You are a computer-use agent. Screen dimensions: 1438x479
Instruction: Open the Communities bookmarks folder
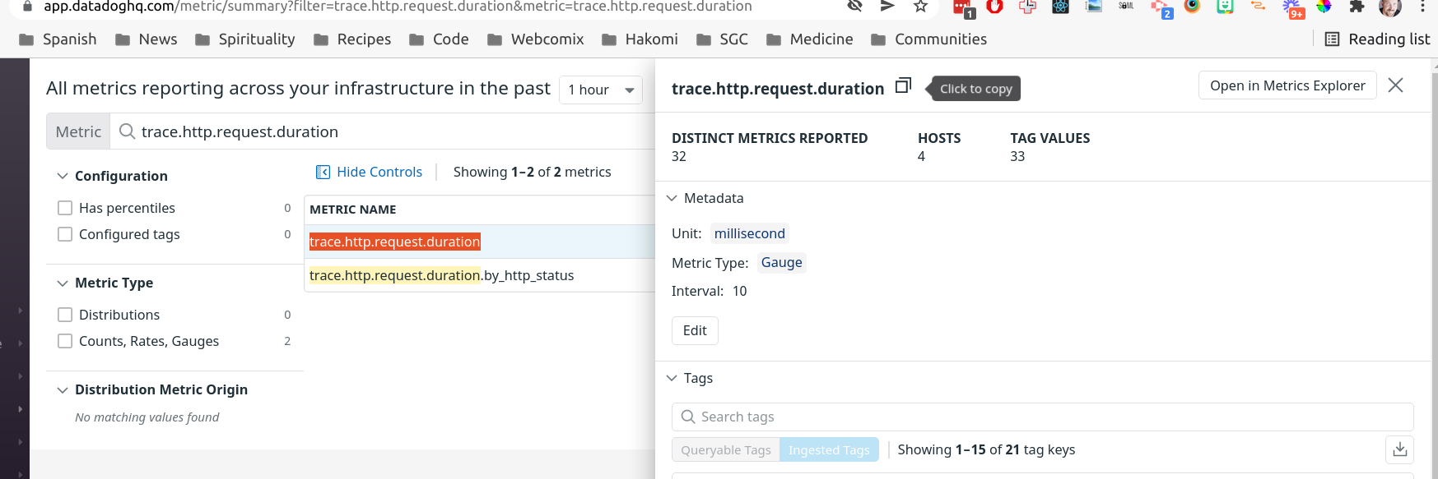pyautogui.click(x=929, y=39)
